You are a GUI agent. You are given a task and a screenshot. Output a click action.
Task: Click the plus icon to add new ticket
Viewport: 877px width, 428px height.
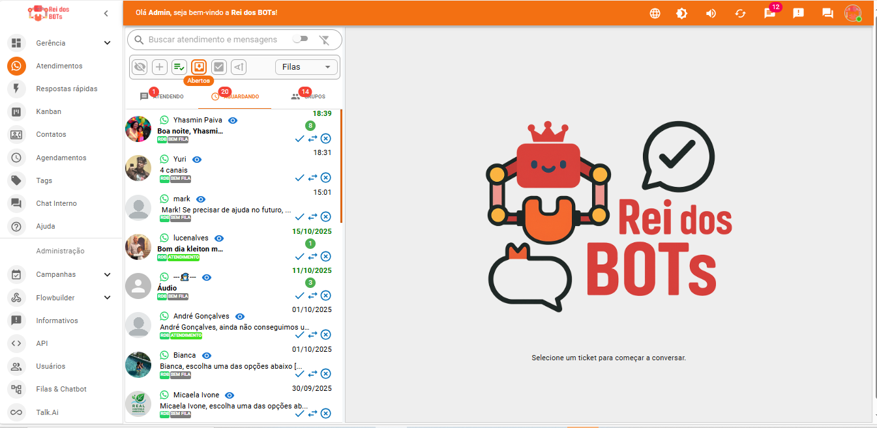pos(160,66)
